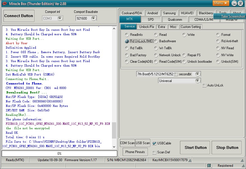The height and width of the screenshot is (169, 246).
Task: Open the Extra sub-tab
Action: point(161,27)
